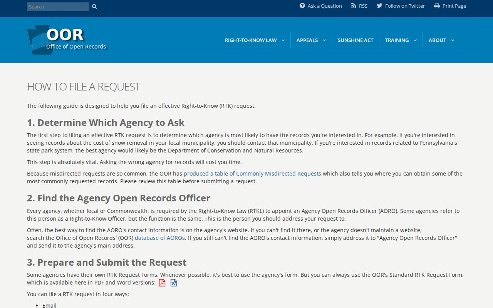Click the Ask a Question link text
The height and width of the screenshot is (308, 493).
pyautogui.click(x=325, y=6)
